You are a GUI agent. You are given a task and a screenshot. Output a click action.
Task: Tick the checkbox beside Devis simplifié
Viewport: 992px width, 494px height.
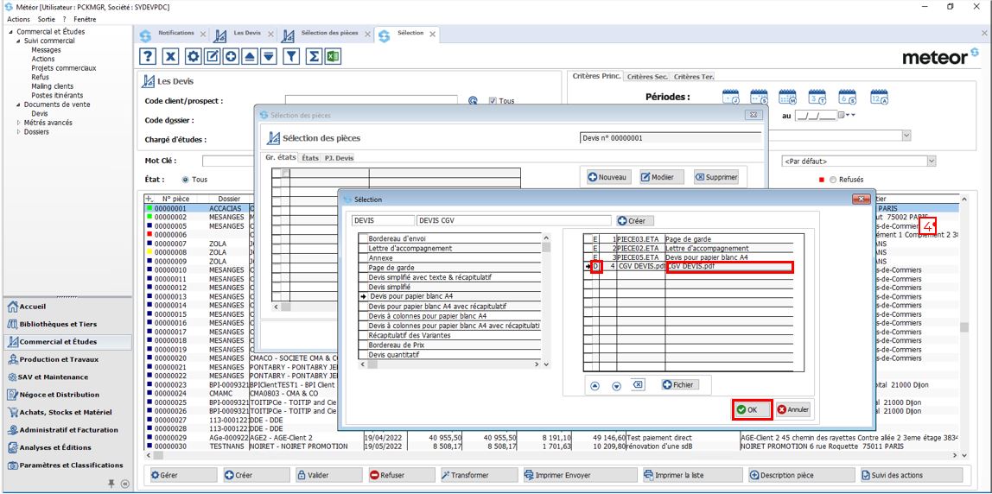pyautogui.click(x=363, y=287)
